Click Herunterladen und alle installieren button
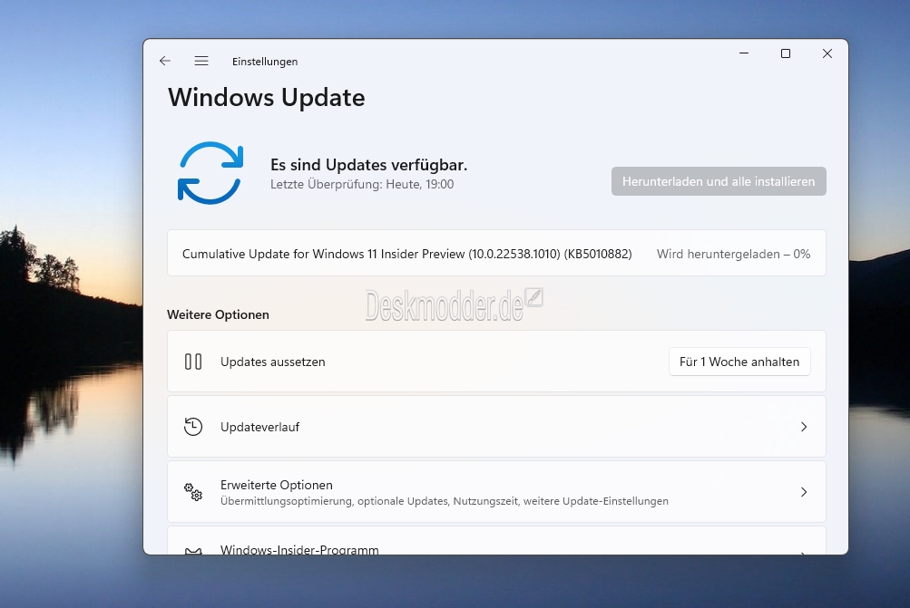 tap(719, 181)
